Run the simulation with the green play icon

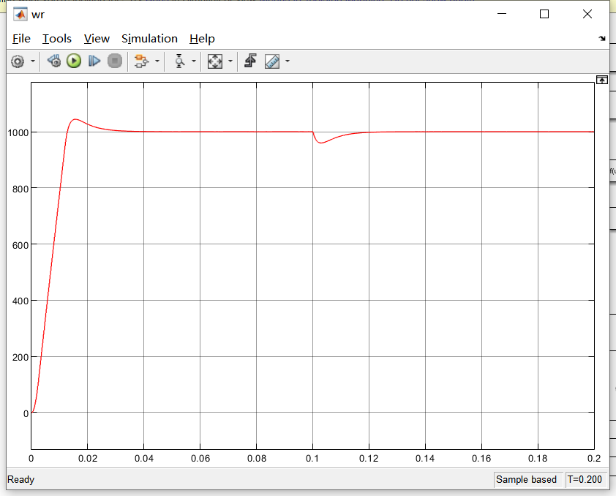pos(73,61)
